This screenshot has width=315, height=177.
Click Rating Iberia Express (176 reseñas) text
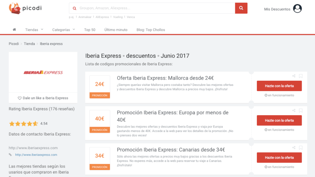(x=42, y=109)
